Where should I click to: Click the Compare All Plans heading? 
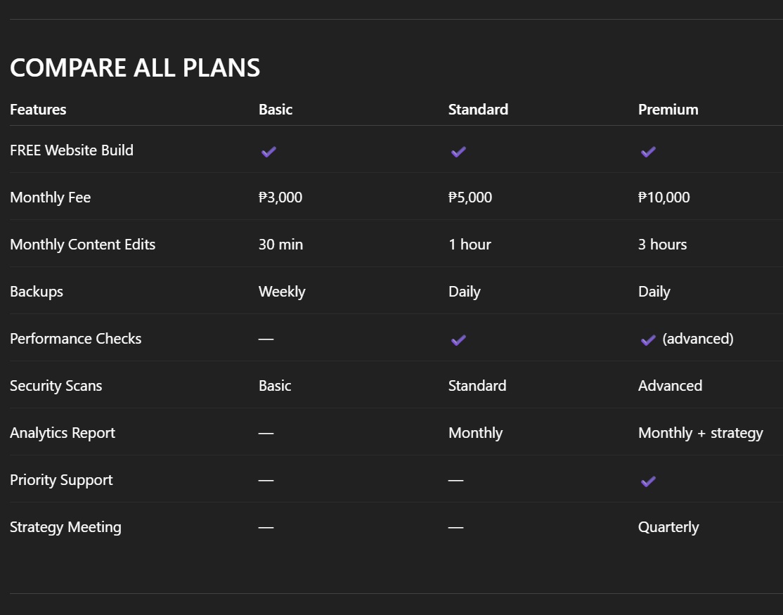click(x=135, y=68)
